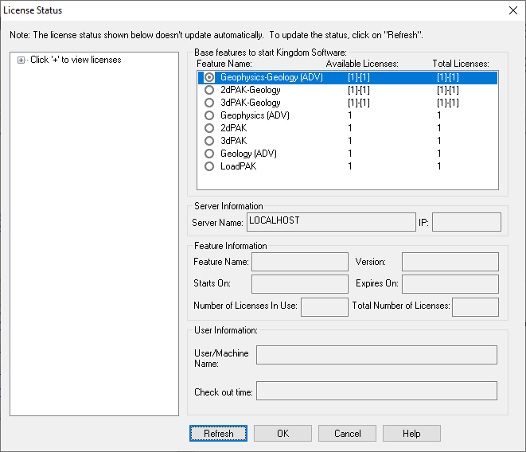Select the Geophysics-Geology (ADV) radio button

pyautogui.click(x=209, y=77)
